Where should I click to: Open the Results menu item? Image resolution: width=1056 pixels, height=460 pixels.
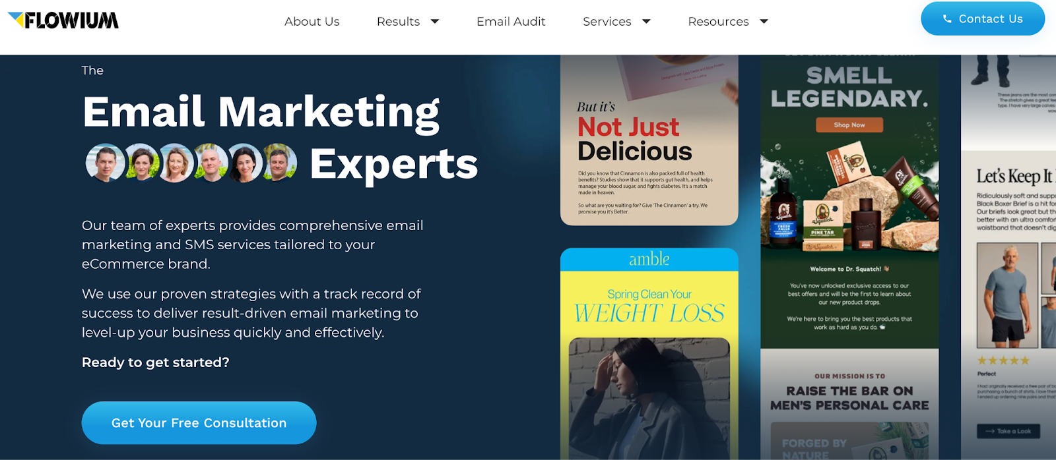[x=398, y=22]
